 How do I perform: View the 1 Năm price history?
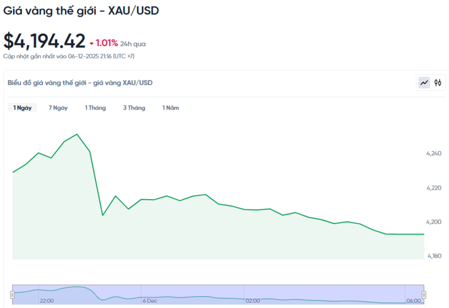171,108
